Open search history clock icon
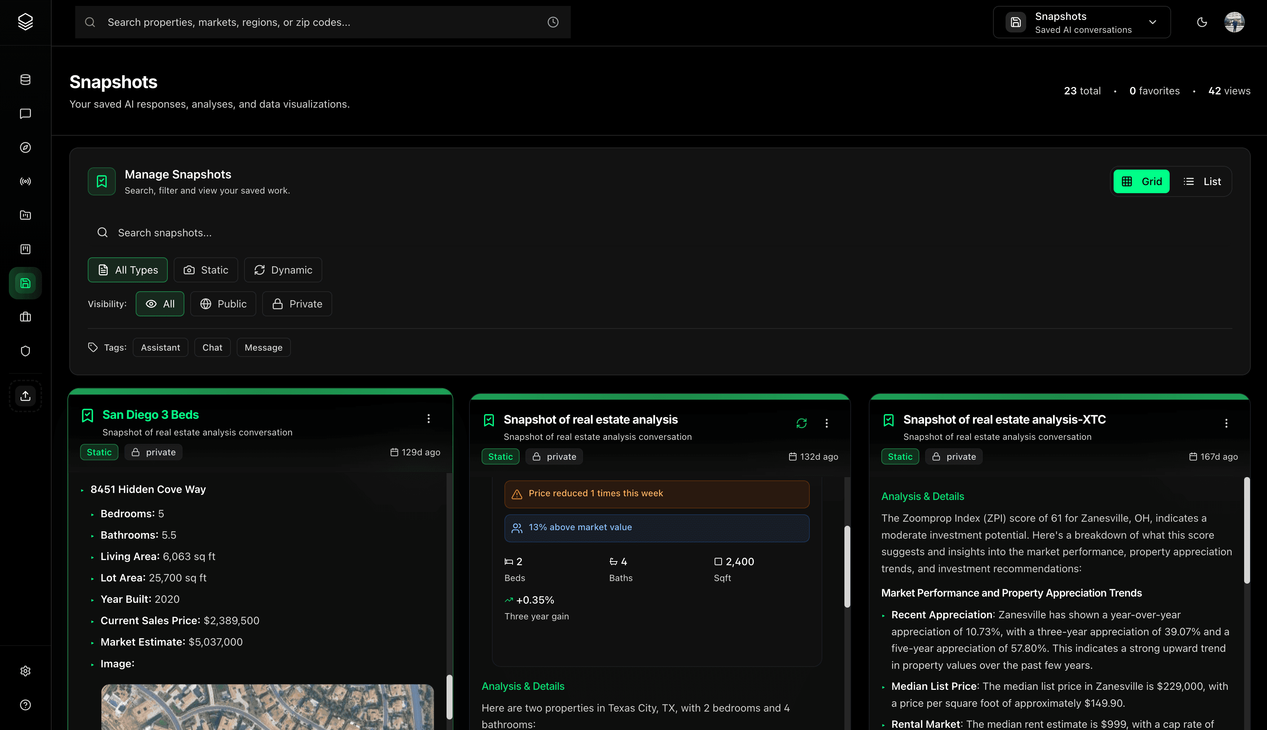Screen dimensions: 1267x730 pos(552,22)
